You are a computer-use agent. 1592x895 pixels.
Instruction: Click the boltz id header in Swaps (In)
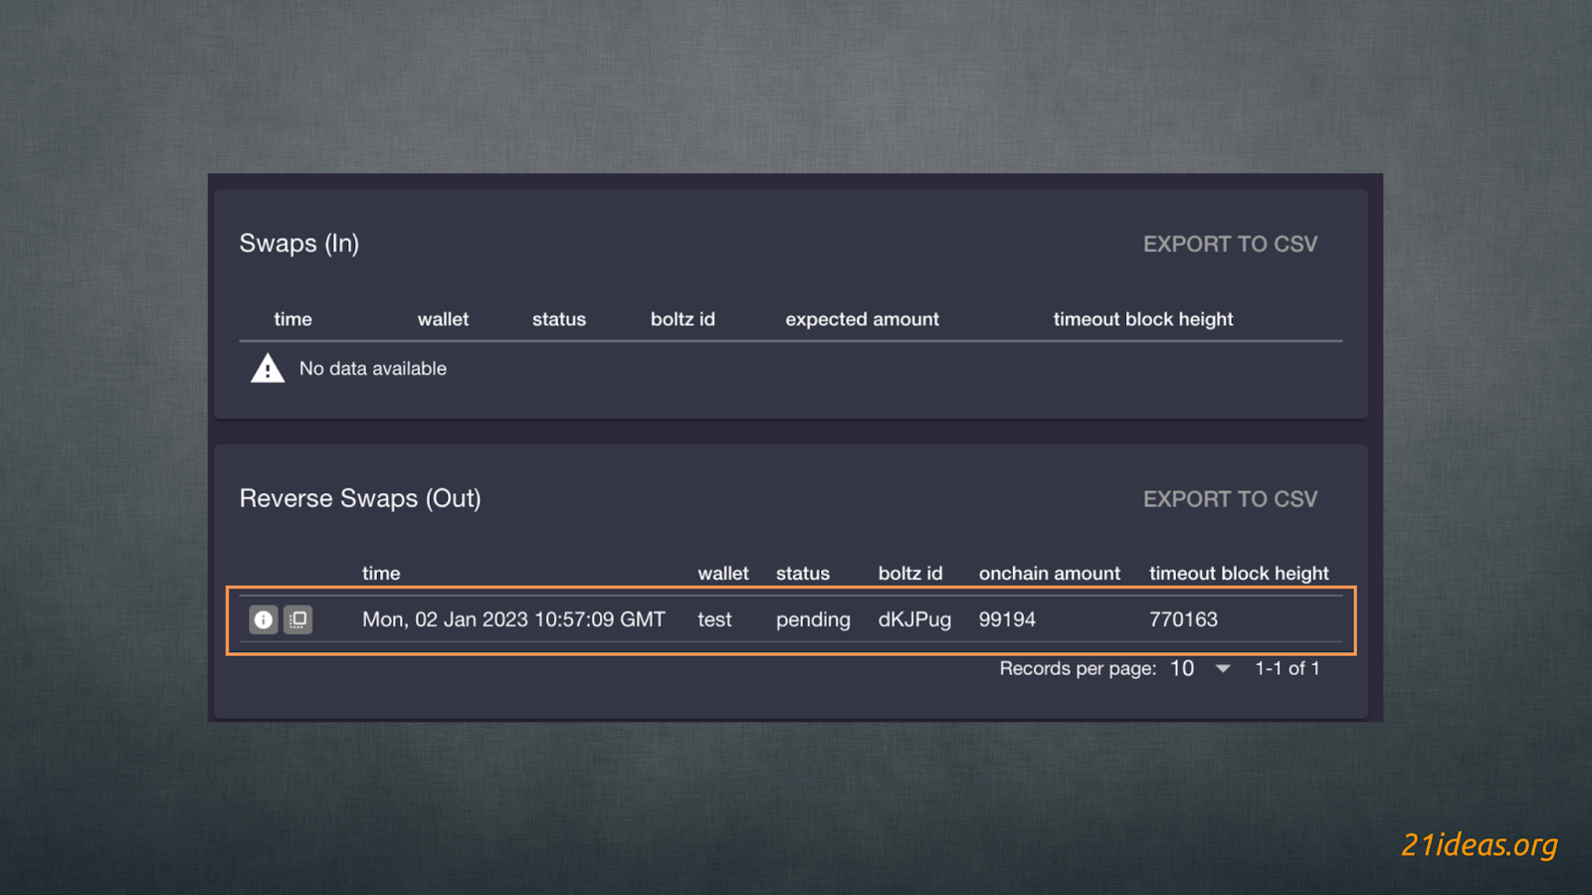(683, 319)
